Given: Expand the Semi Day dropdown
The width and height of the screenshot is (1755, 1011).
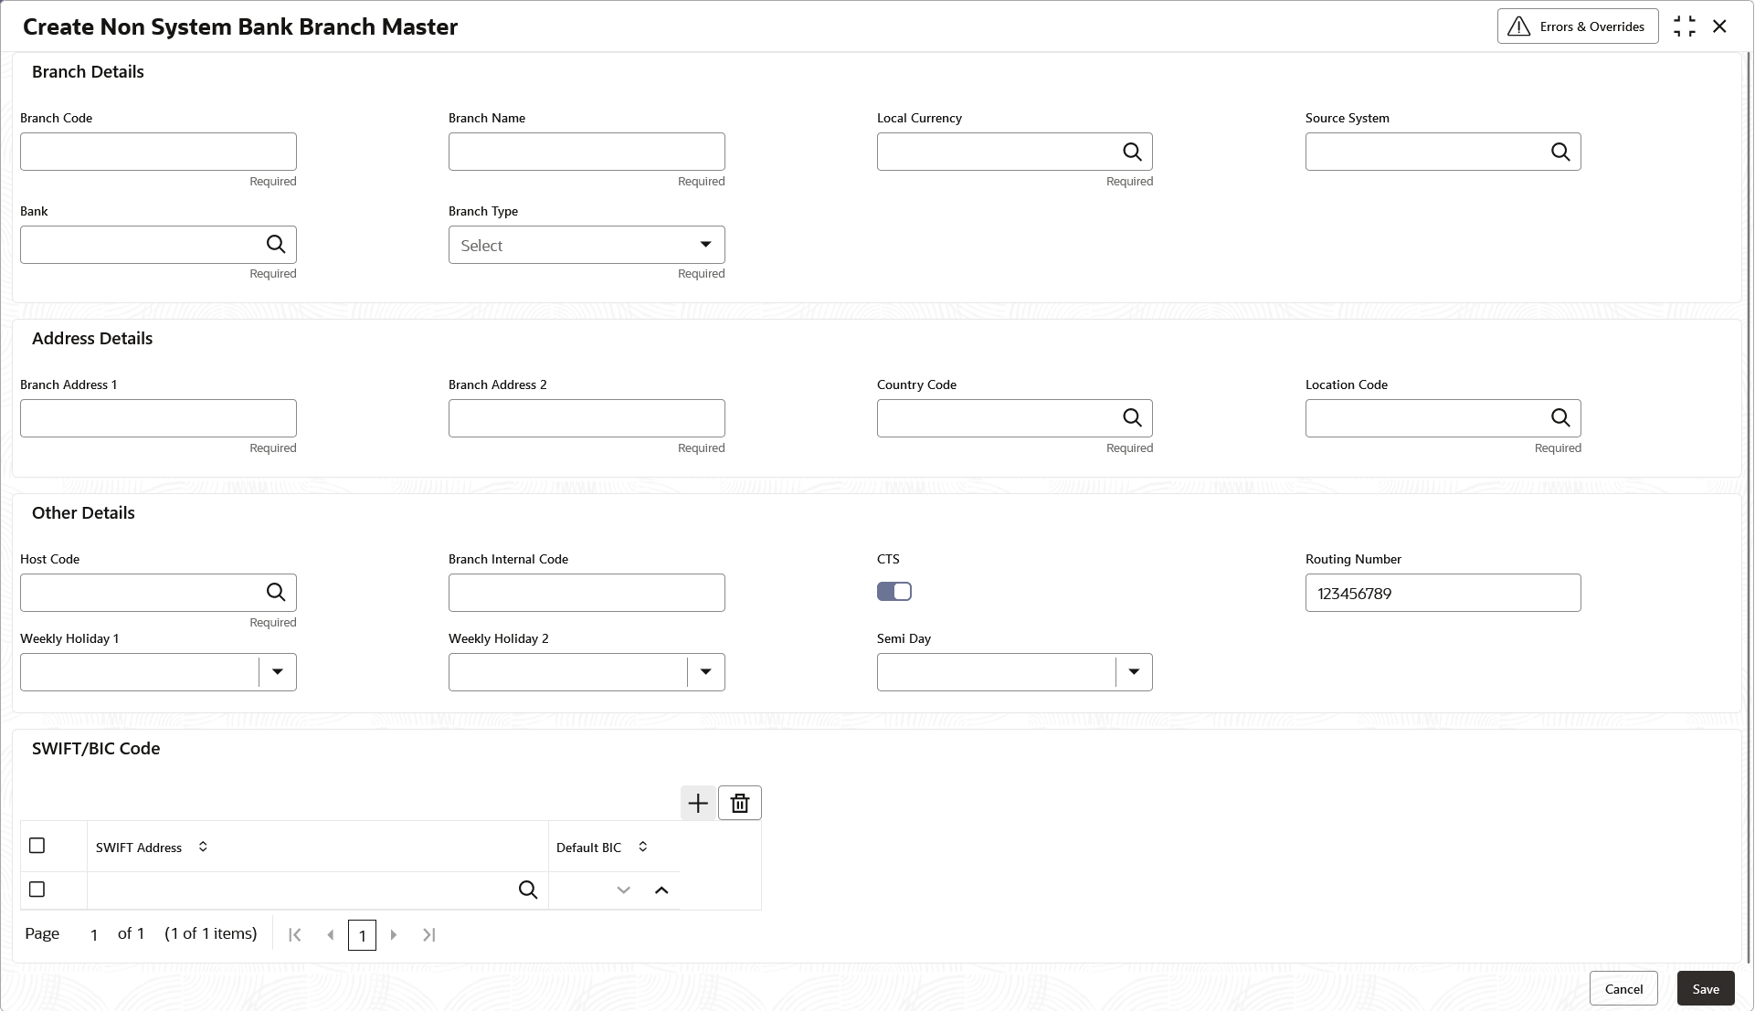Looking at the screenshot, I should click(x=1133, y=671).
